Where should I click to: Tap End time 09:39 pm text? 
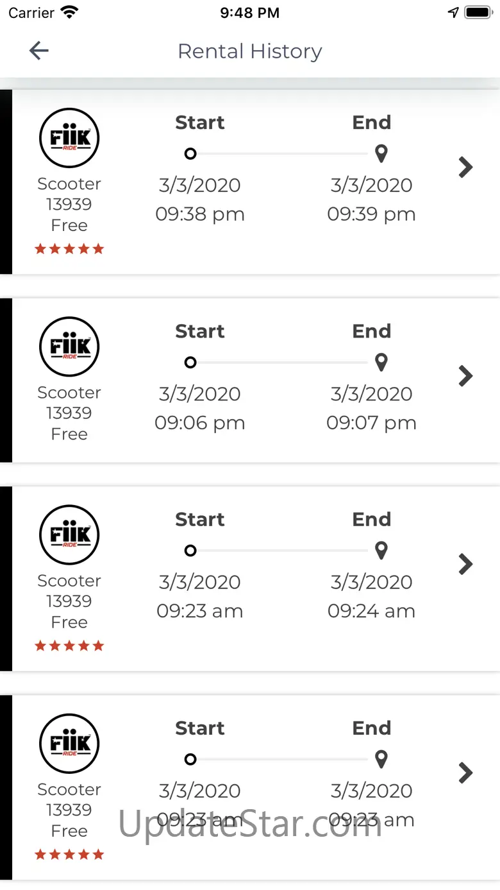coord(372,214)
